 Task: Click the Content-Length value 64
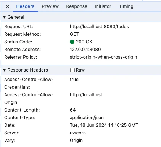coord(73,110)
